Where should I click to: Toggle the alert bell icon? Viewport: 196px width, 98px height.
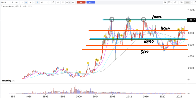(x=73, y=2)
